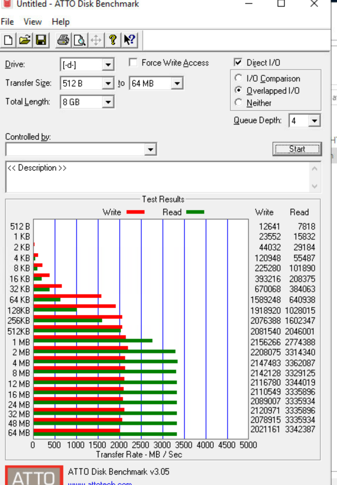Click the red Write legend swatch
The width and height of the screenshot is (337, 485).
coord(136,212)
